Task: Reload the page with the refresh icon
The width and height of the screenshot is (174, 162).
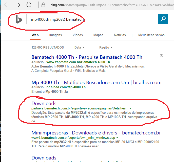Action: click(x=29, y=5)
